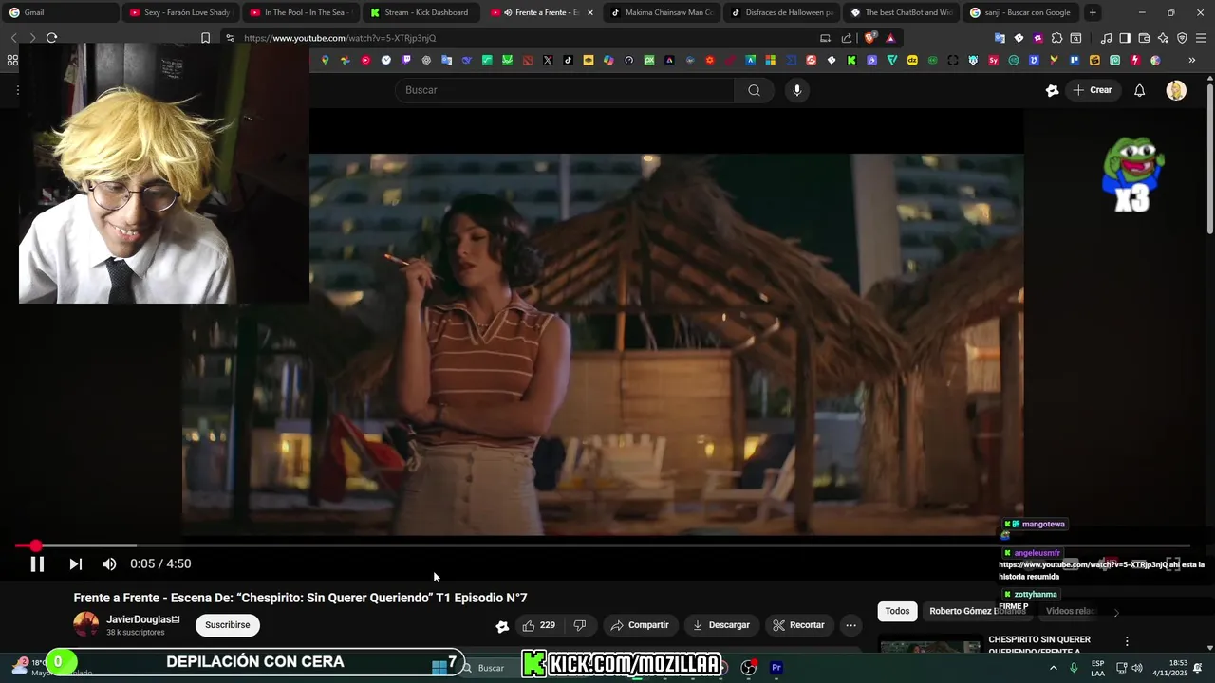
Task: Click taskbar microphone tray icon
Action: 1074,668
